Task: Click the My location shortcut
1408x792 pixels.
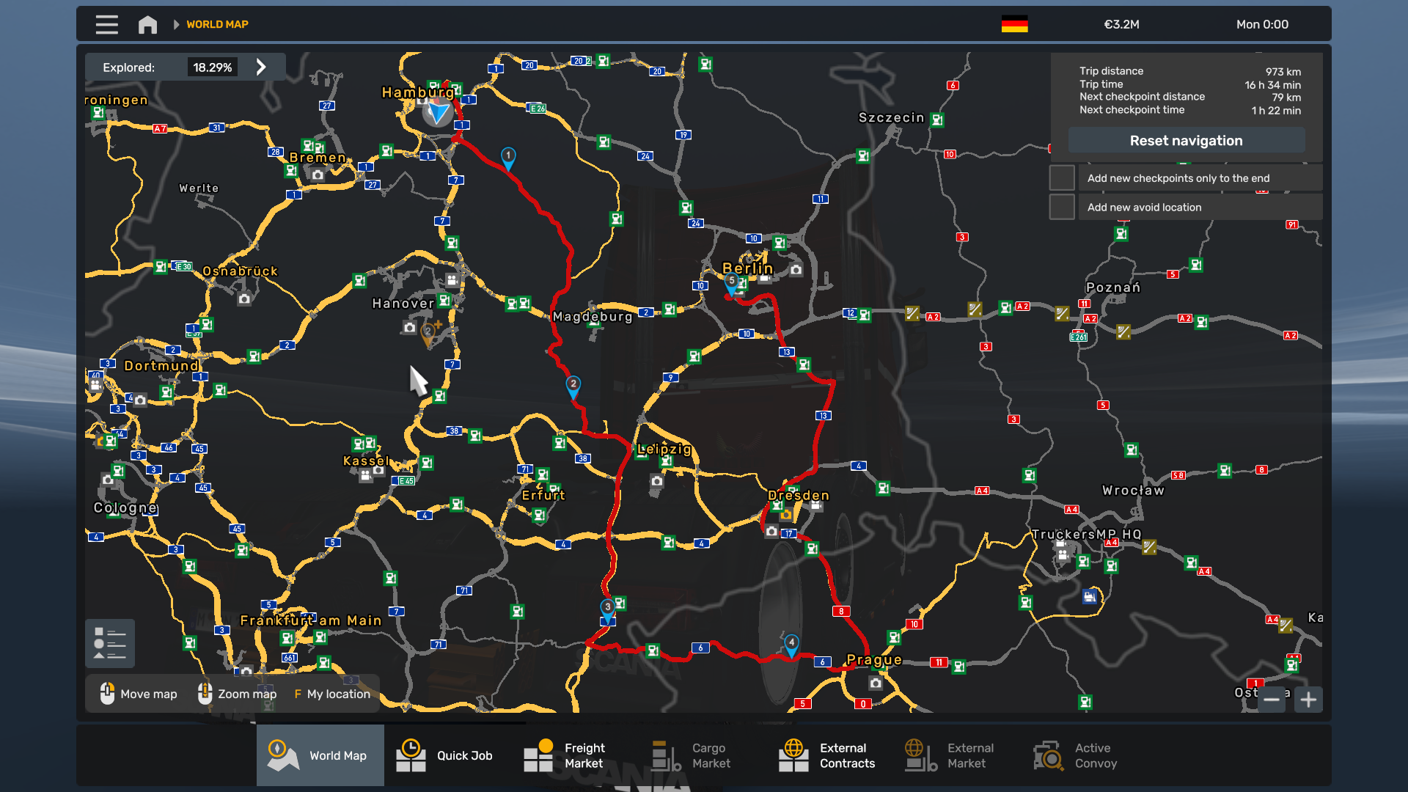Action: click(x=332, y=694)
